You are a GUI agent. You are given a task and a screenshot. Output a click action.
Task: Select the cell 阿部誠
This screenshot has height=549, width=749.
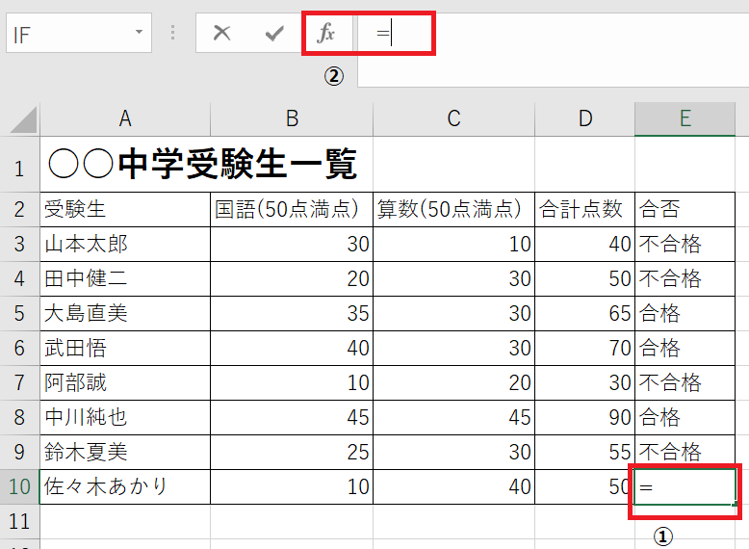pyautogui.click(x=125, y=382)
